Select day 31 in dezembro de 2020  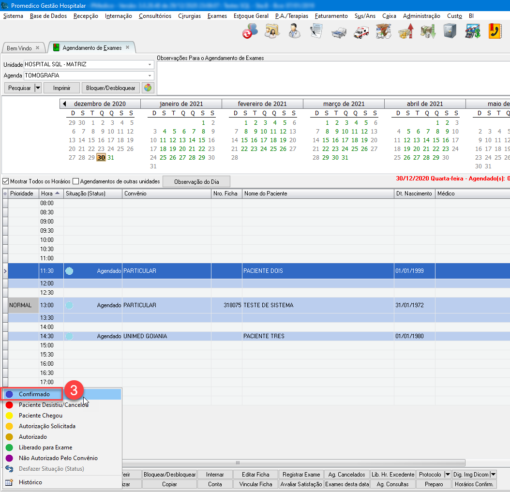click(x=111, y=158)
